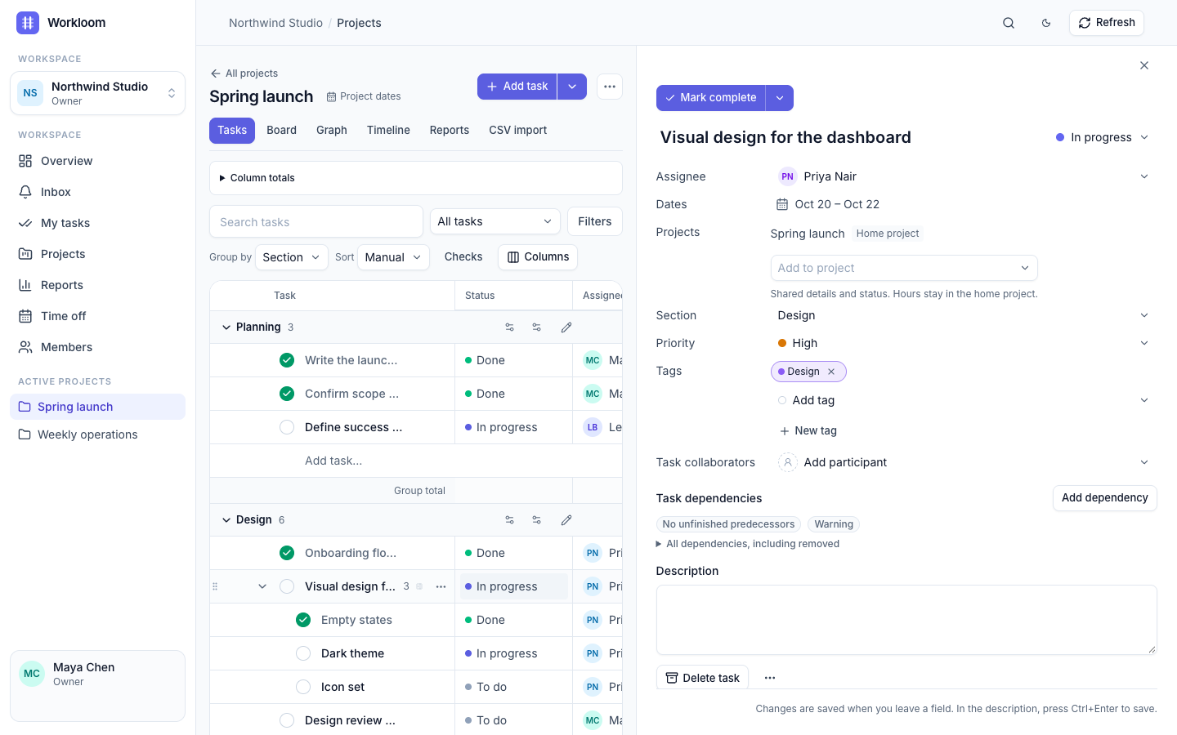The image size is (1177, 735).
Task: Open the Reports tab in project
Action: coord(450,131)
